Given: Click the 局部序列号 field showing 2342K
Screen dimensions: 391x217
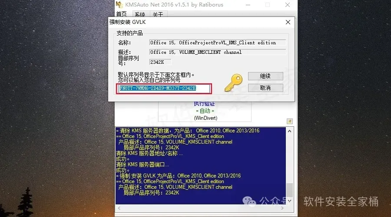Looking at the screenshot, I should (160, 62).
